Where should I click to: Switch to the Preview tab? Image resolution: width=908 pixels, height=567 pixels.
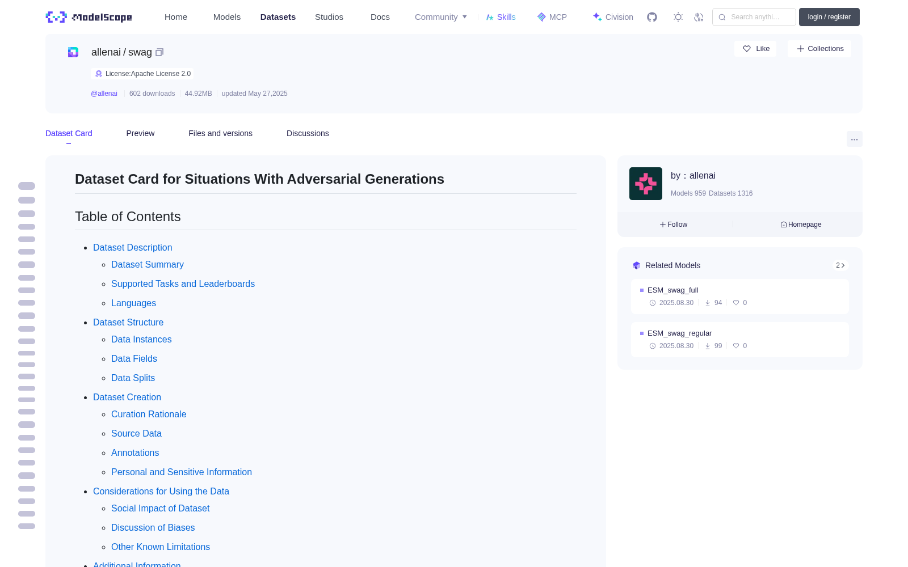coord(140,133)
